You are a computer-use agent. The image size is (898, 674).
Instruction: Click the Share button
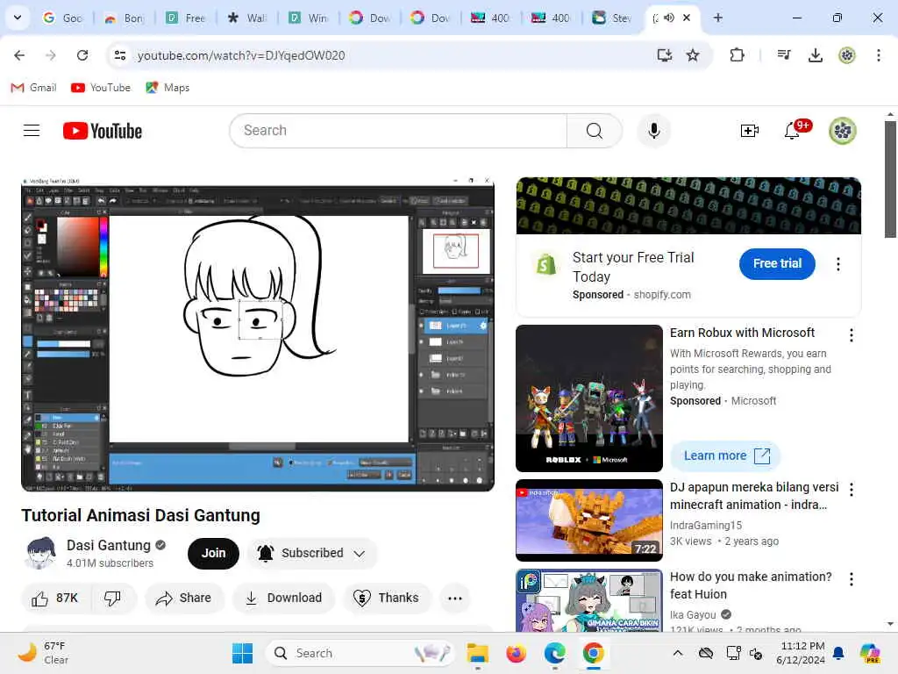coord(184,598)
